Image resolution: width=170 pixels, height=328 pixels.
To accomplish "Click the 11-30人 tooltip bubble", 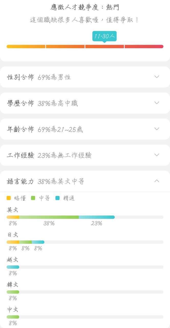I will 104,36.
